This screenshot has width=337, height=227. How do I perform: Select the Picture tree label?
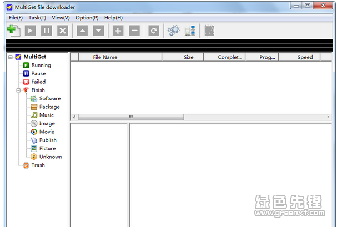48,148
